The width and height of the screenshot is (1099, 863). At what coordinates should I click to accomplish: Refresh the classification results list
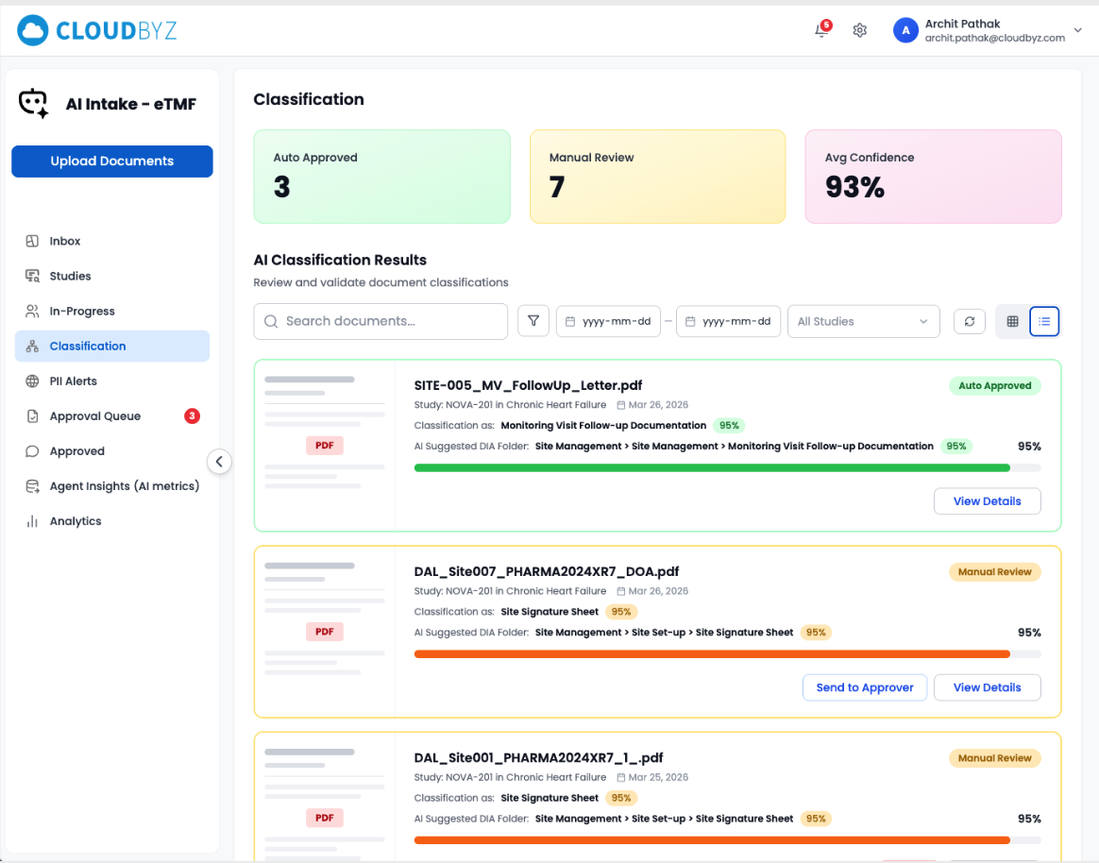pyautogui.click(x=969, y=321)
